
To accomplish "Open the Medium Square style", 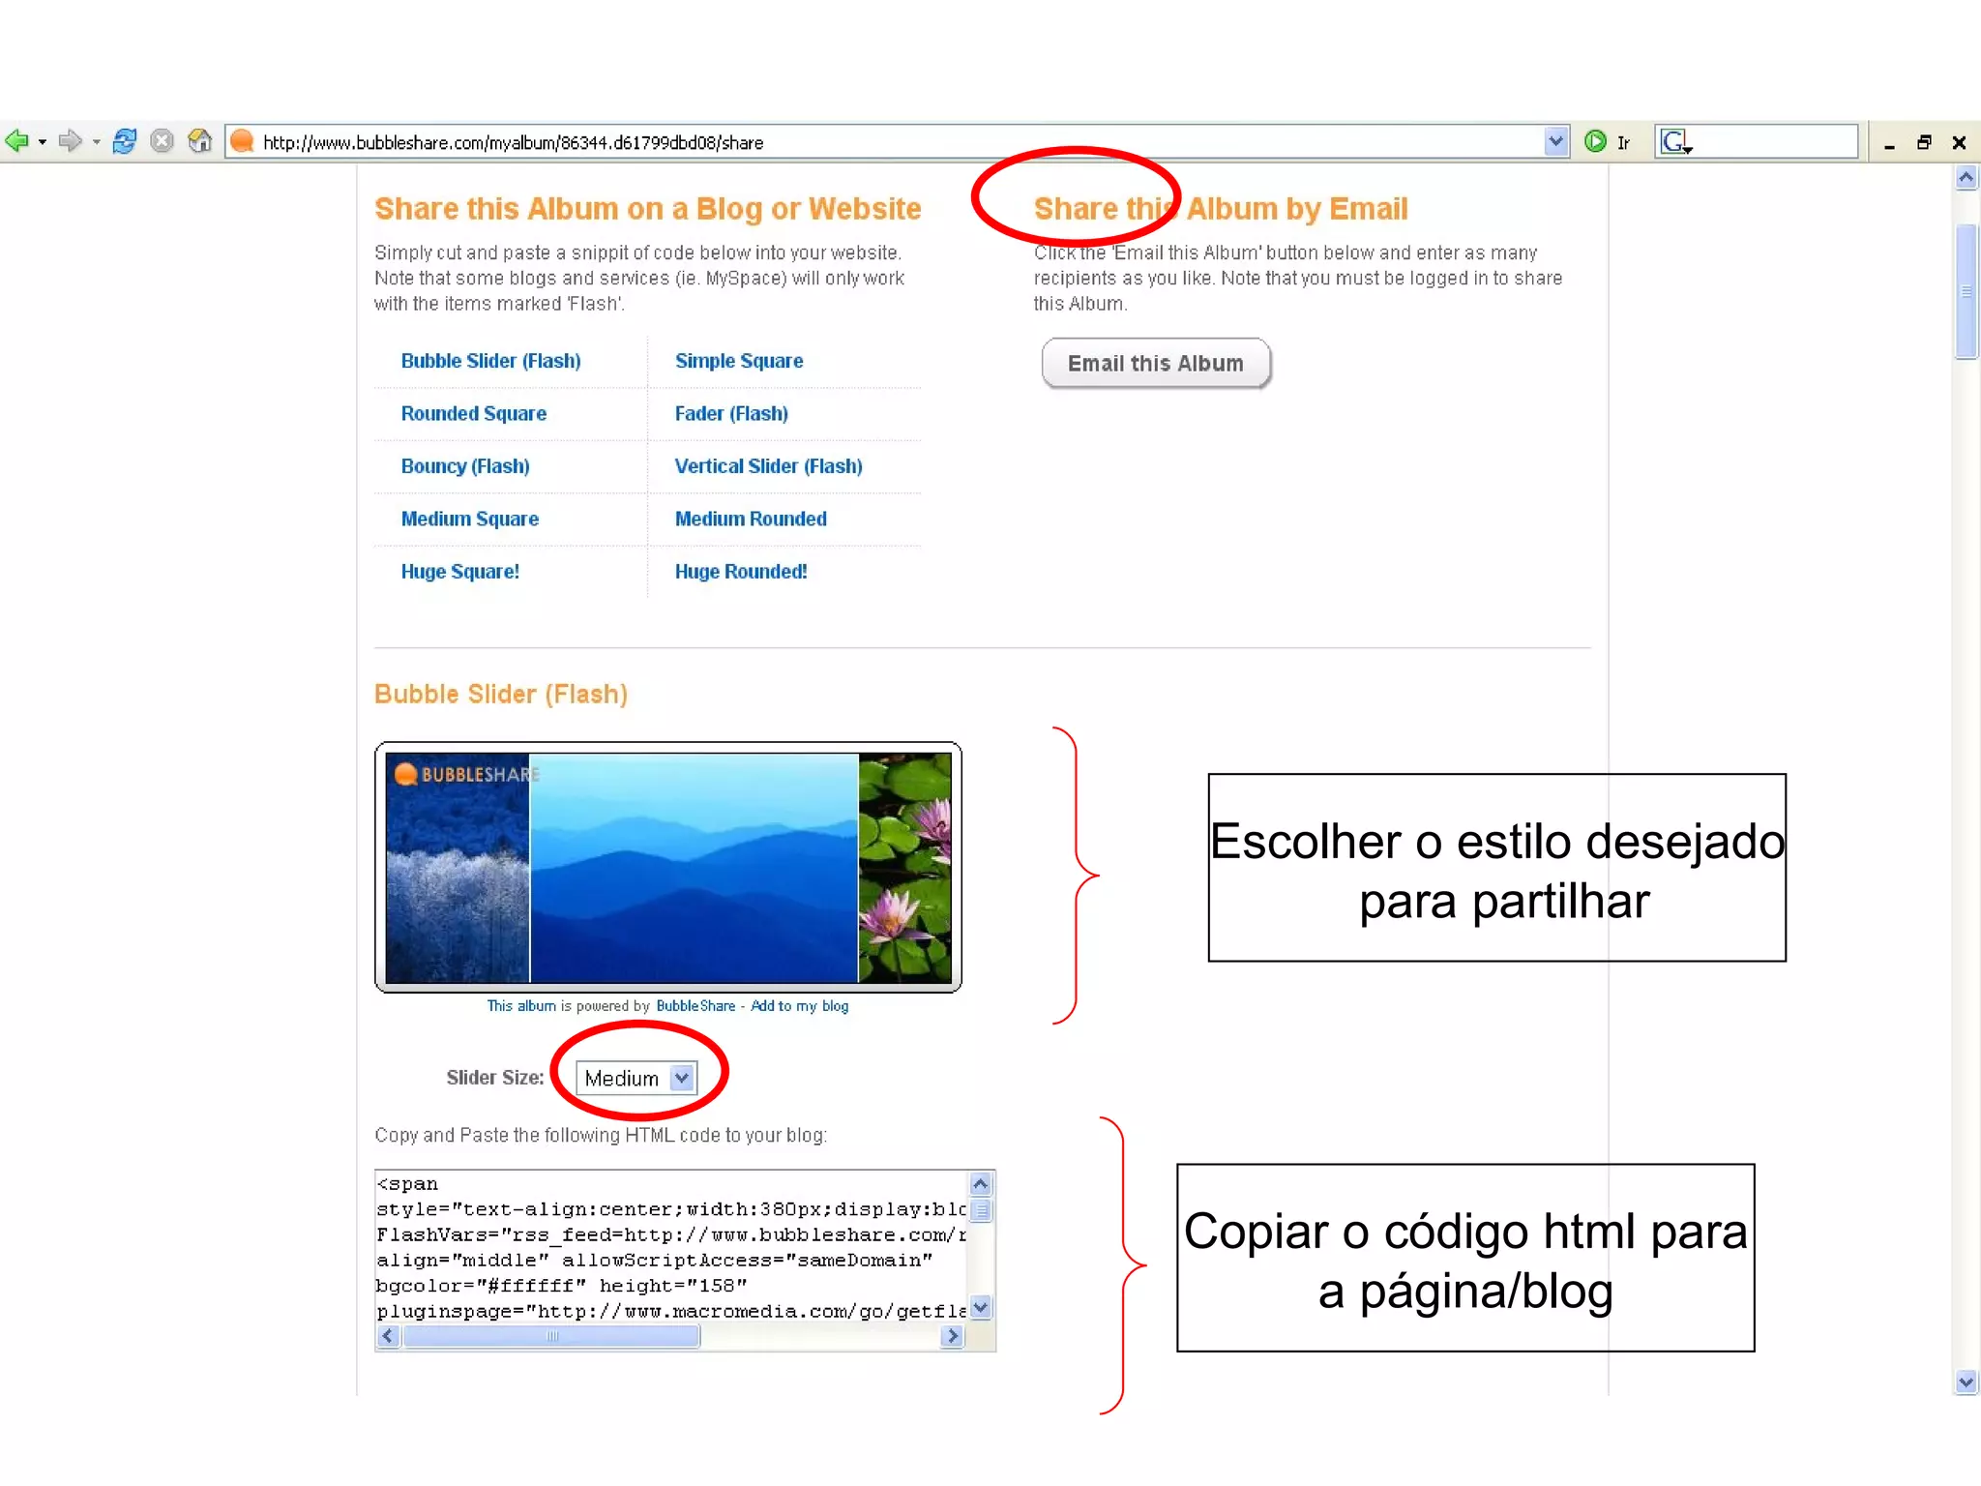I will pyautogui.click(x=469, y=519).
